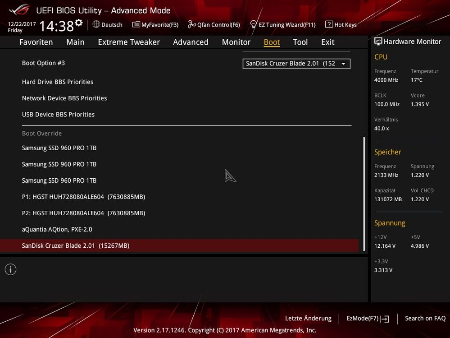
Task: Open USB Device BBS Priorities
Action: pos(58,114)
